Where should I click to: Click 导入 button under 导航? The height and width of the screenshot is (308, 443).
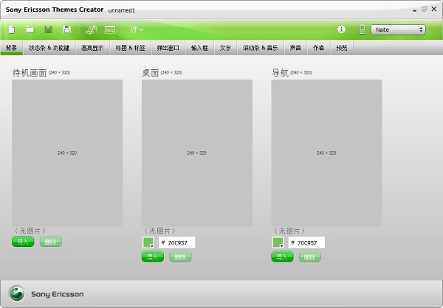(x=282, y=256)
